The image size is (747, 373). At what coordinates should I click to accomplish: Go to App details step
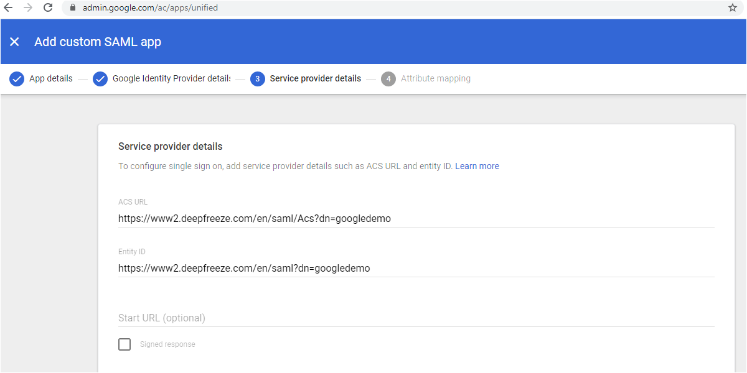(51, 79)
